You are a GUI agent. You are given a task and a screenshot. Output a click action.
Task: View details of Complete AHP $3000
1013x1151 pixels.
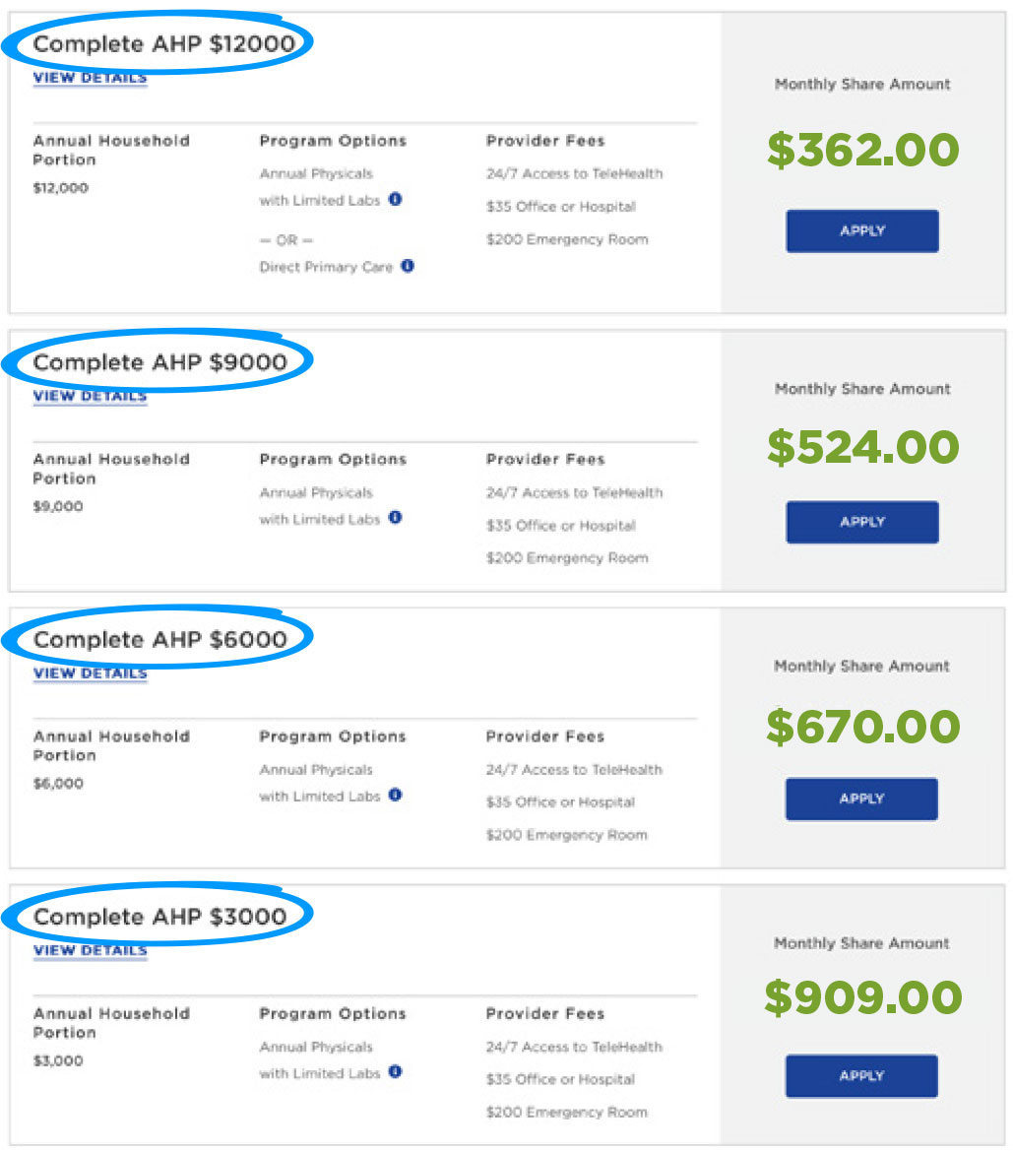90,950
